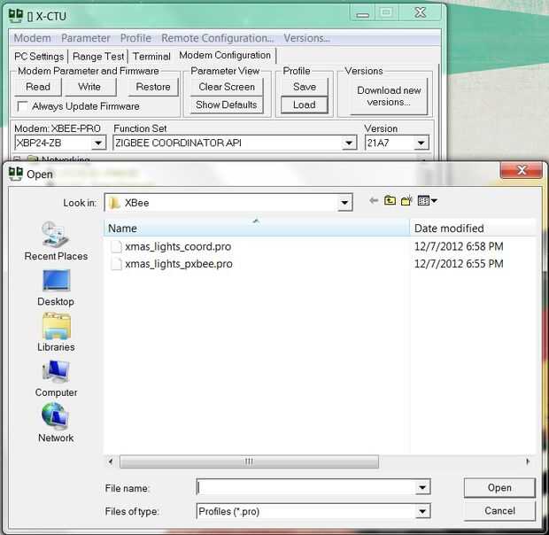Click the Restore button
Screen dimensions: 549x535
coord(153,87)
